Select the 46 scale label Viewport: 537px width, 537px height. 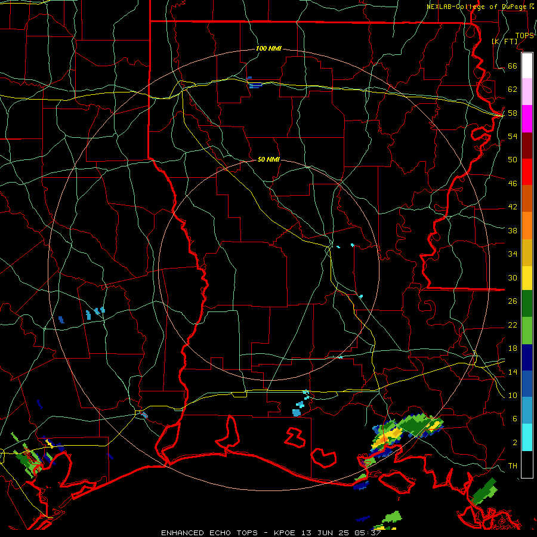[513, 184]
